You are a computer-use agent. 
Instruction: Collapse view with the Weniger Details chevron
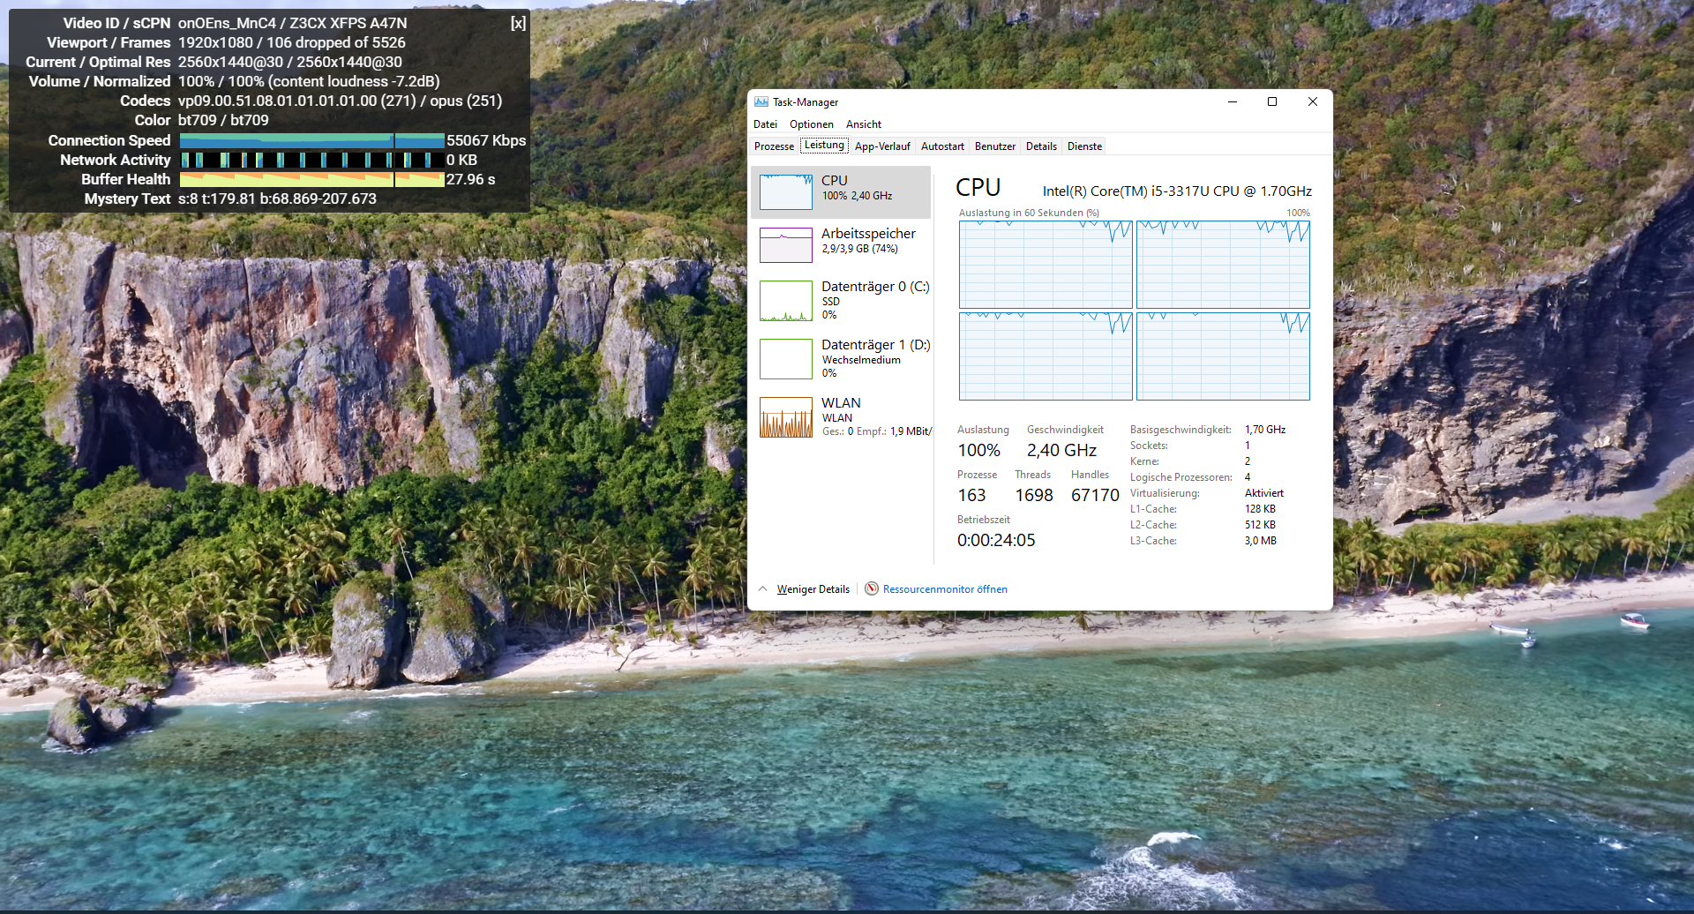763,588
